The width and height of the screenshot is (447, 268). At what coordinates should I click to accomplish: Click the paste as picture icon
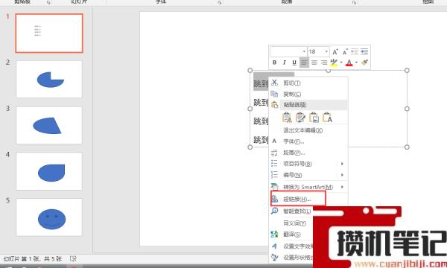pos(314,117)
